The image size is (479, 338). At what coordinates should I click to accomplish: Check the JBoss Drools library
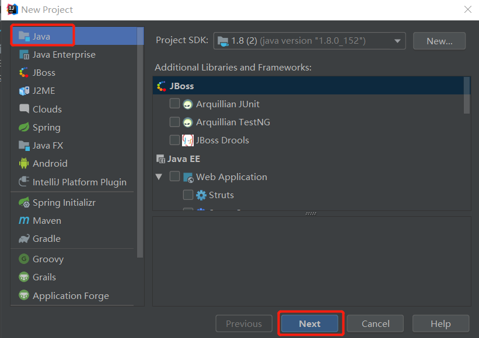(x=174, y=140)
